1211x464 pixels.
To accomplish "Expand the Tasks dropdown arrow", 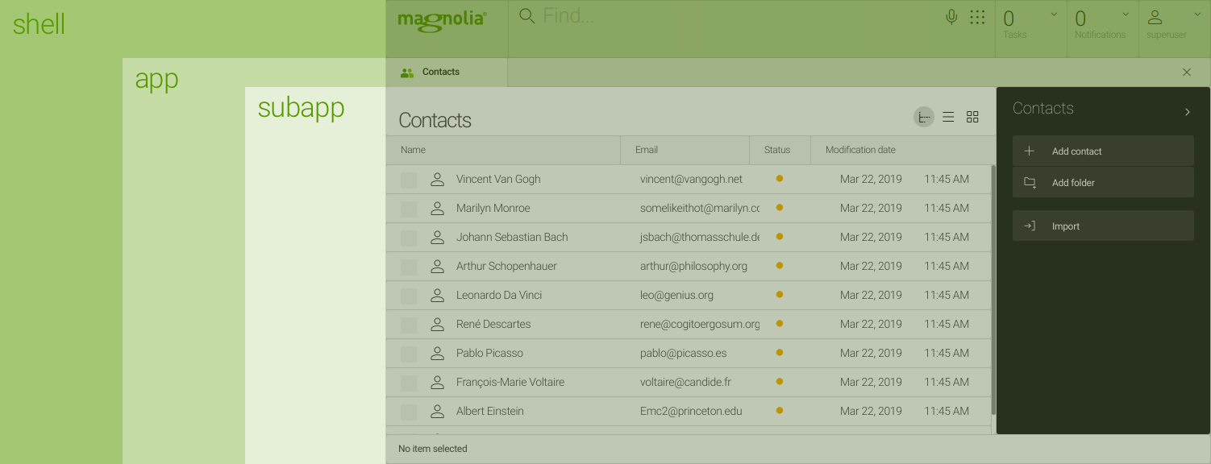I will click(x=1054, y=14).
